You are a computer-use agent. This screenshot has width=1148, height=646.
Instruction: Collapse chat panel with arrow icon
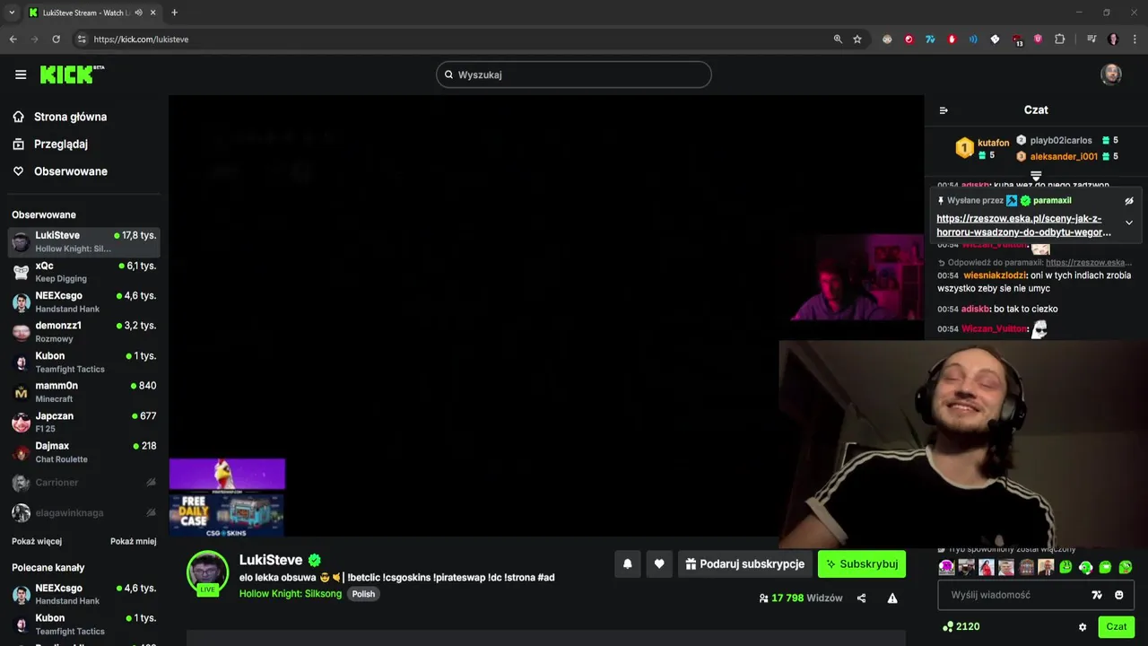tap(944, 110)
